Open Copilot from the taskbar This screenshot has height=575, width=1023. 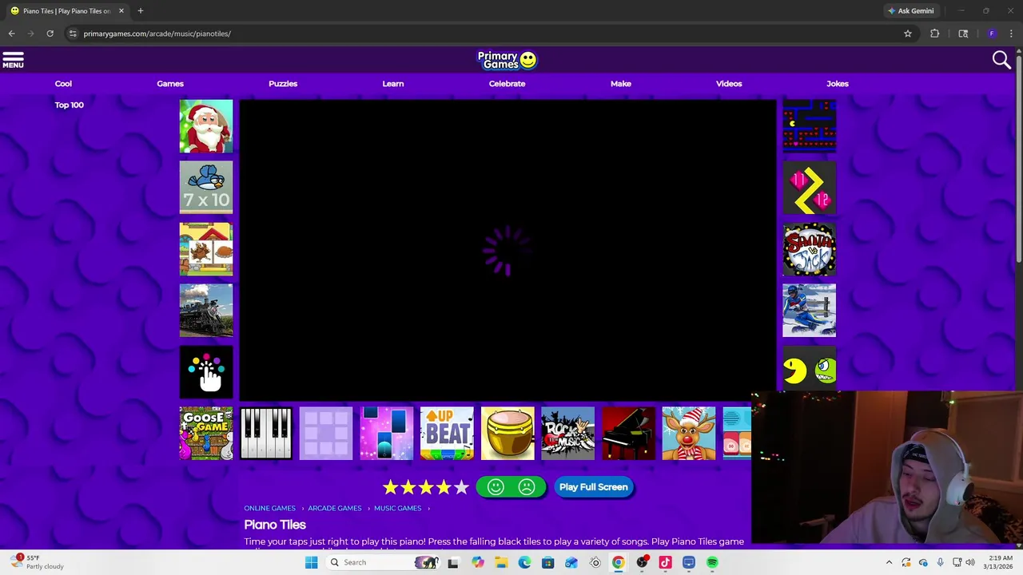coord(478,562)
